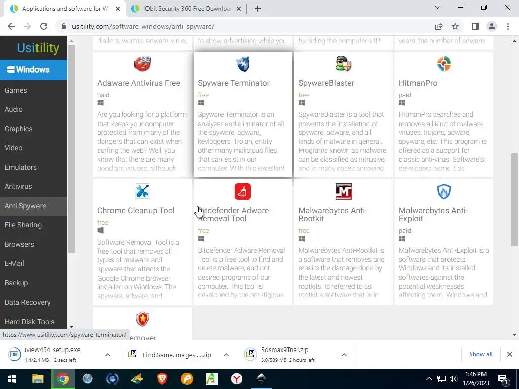Switch to the IObit Security 360 tab
Image resolution: width=519 pixels, height=389 pixels.
click(186, 9)
